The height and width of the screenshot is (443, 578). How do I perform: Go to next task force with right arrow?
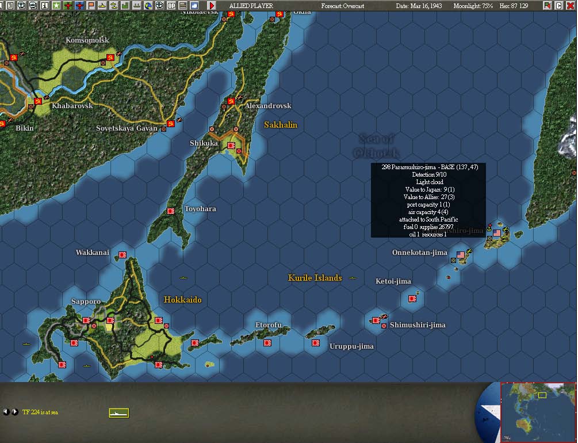click(15, 412)
